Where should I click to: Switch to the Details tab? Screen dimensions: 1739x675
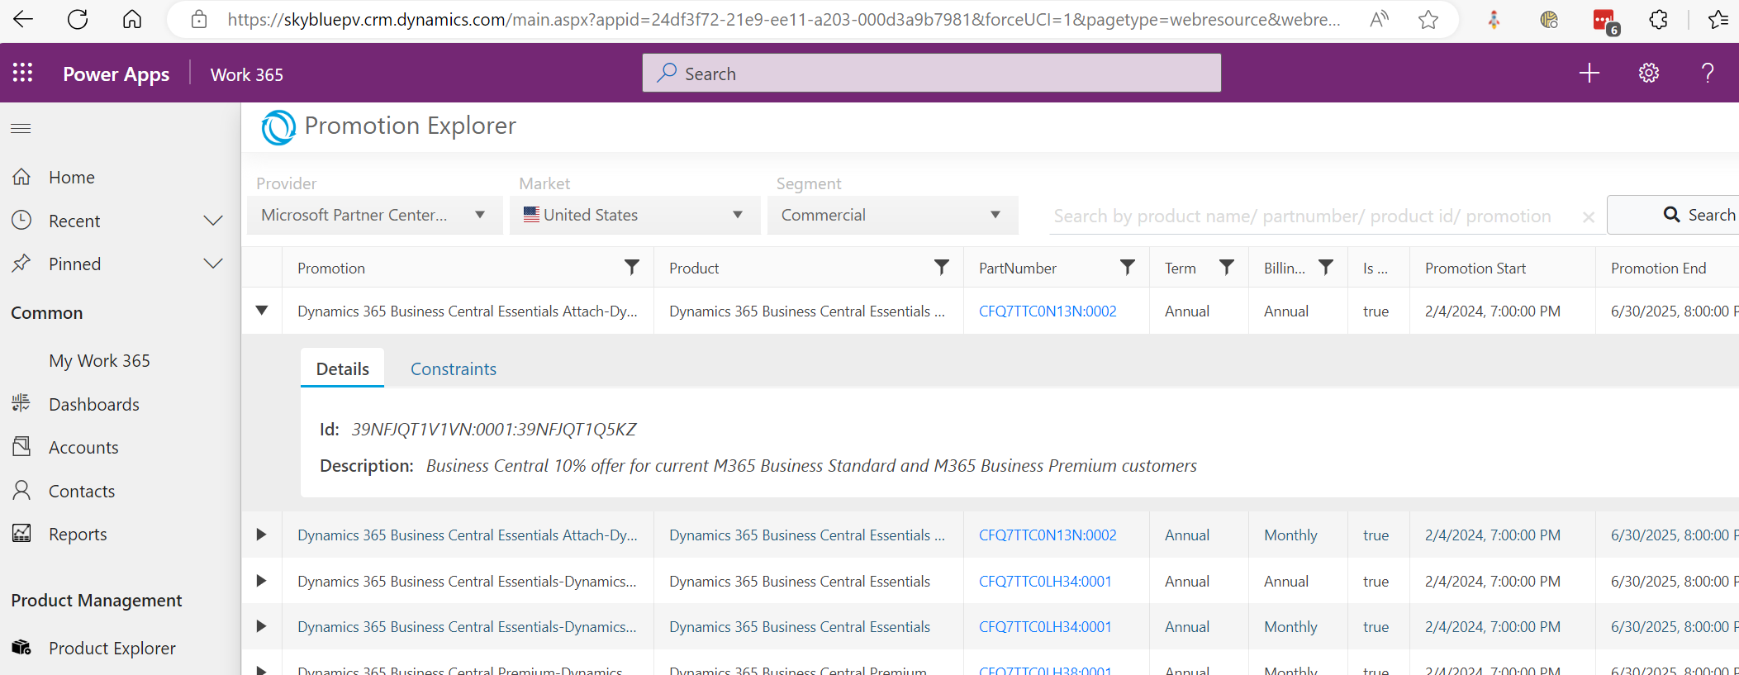(x=343, y=368)
